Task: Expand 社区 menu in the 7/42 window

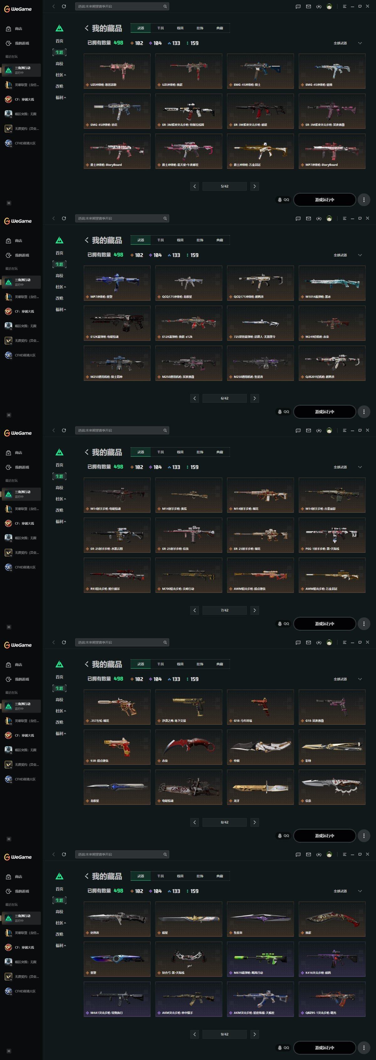Action: (x=61, y=499)
